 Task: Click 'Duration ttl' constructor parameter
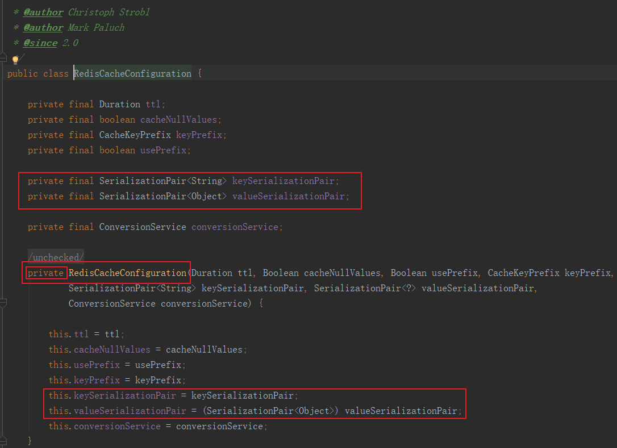pyautogui.click(x=222, y=273)
